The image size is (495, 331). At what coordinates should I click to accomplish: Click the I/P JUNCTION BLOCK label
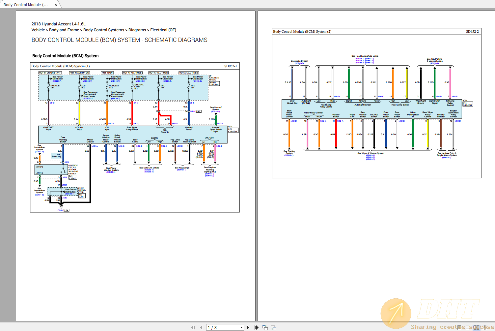pos(213,78)
